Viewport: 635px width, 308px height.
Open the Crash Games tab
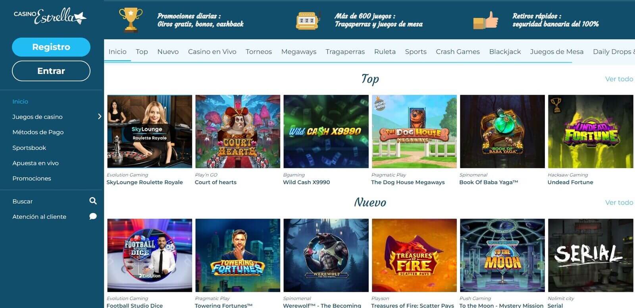458,52
